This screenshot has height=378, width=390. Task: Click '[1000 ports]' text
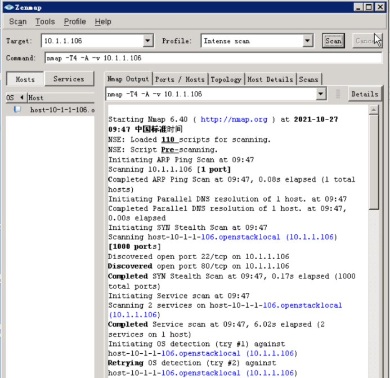tap(135, 247)
